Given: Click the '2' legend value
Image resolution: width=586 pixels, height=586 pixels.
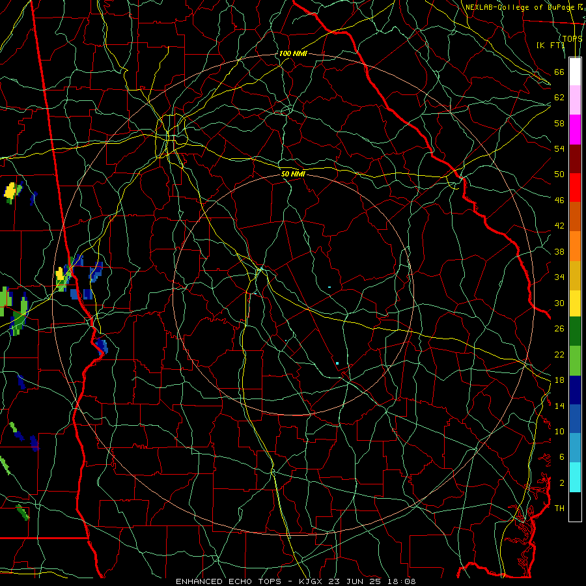Looking at the screenshot, I should pyautogui.click(x=562, y=483).
